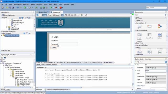
Task: Select f:facet - header in Structure tree
Action: pos(19,72)
